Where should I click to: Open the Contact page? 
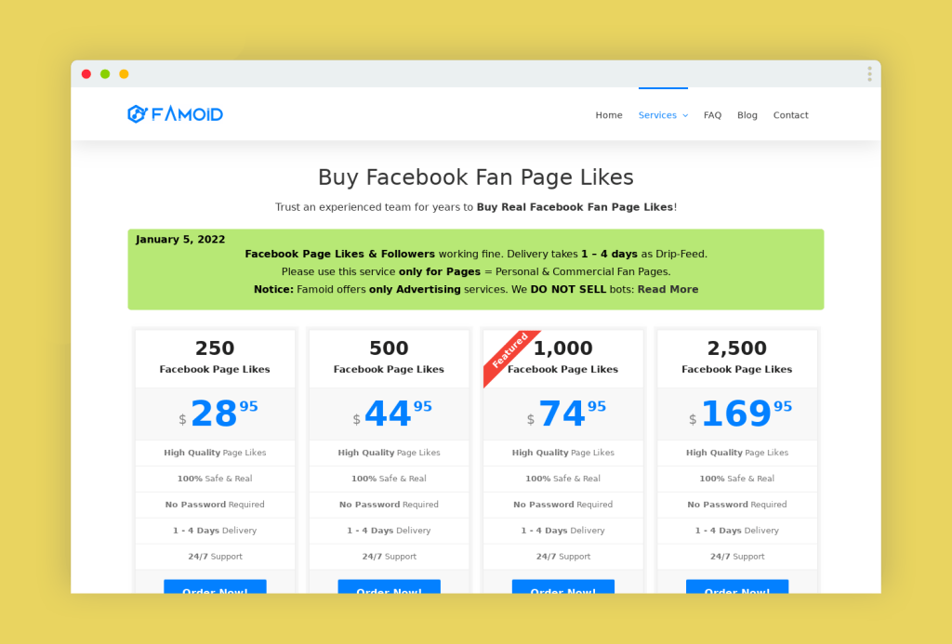tap(790, 115)
